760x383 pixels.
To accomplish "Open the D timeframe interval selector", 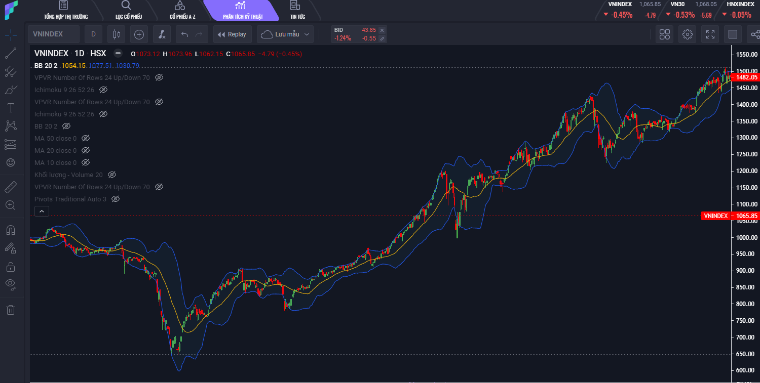I will click(93, 34).
